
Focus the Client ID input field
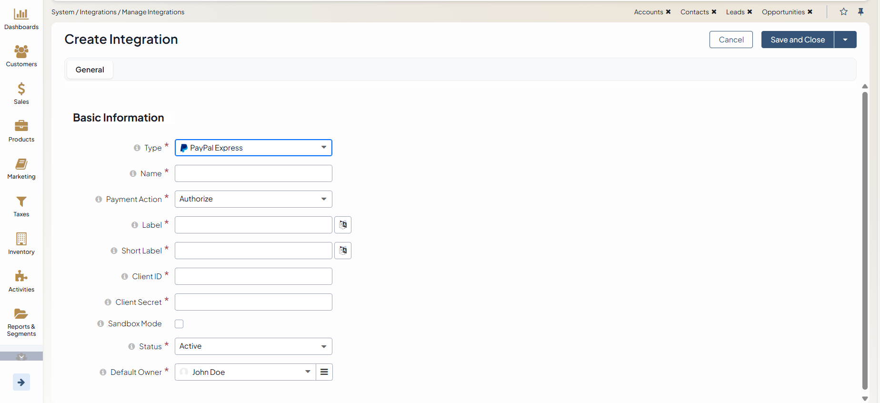tap(253, 276)
